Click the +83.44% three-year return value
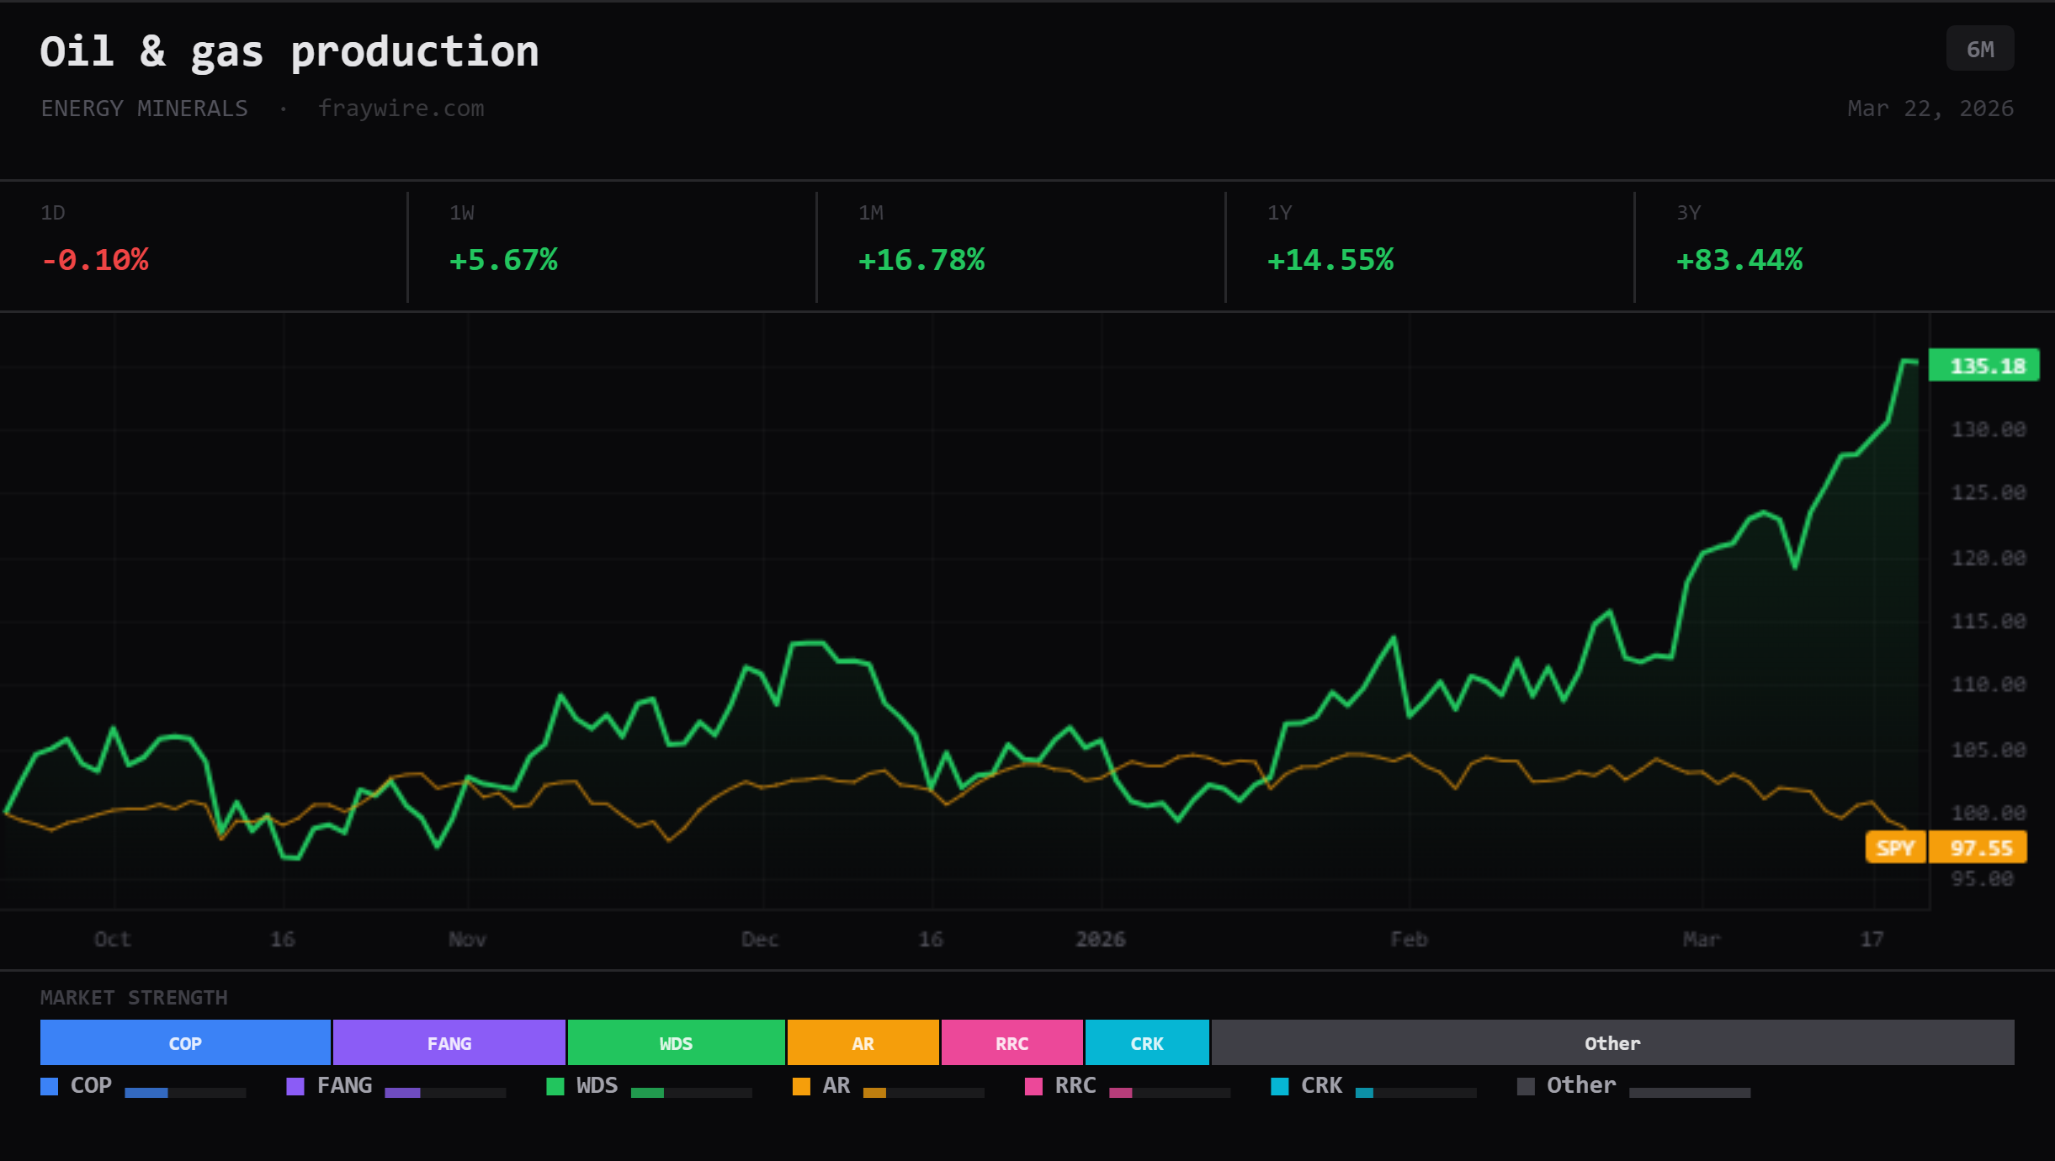The width and height of the screenshot is (2055, 1161). pyautogui.click(x=1738, y=260)
